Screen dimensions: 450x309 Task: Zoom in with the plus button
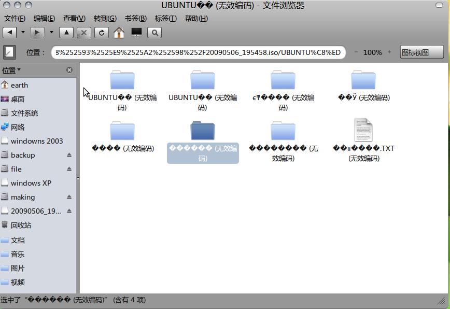[389, 52]
